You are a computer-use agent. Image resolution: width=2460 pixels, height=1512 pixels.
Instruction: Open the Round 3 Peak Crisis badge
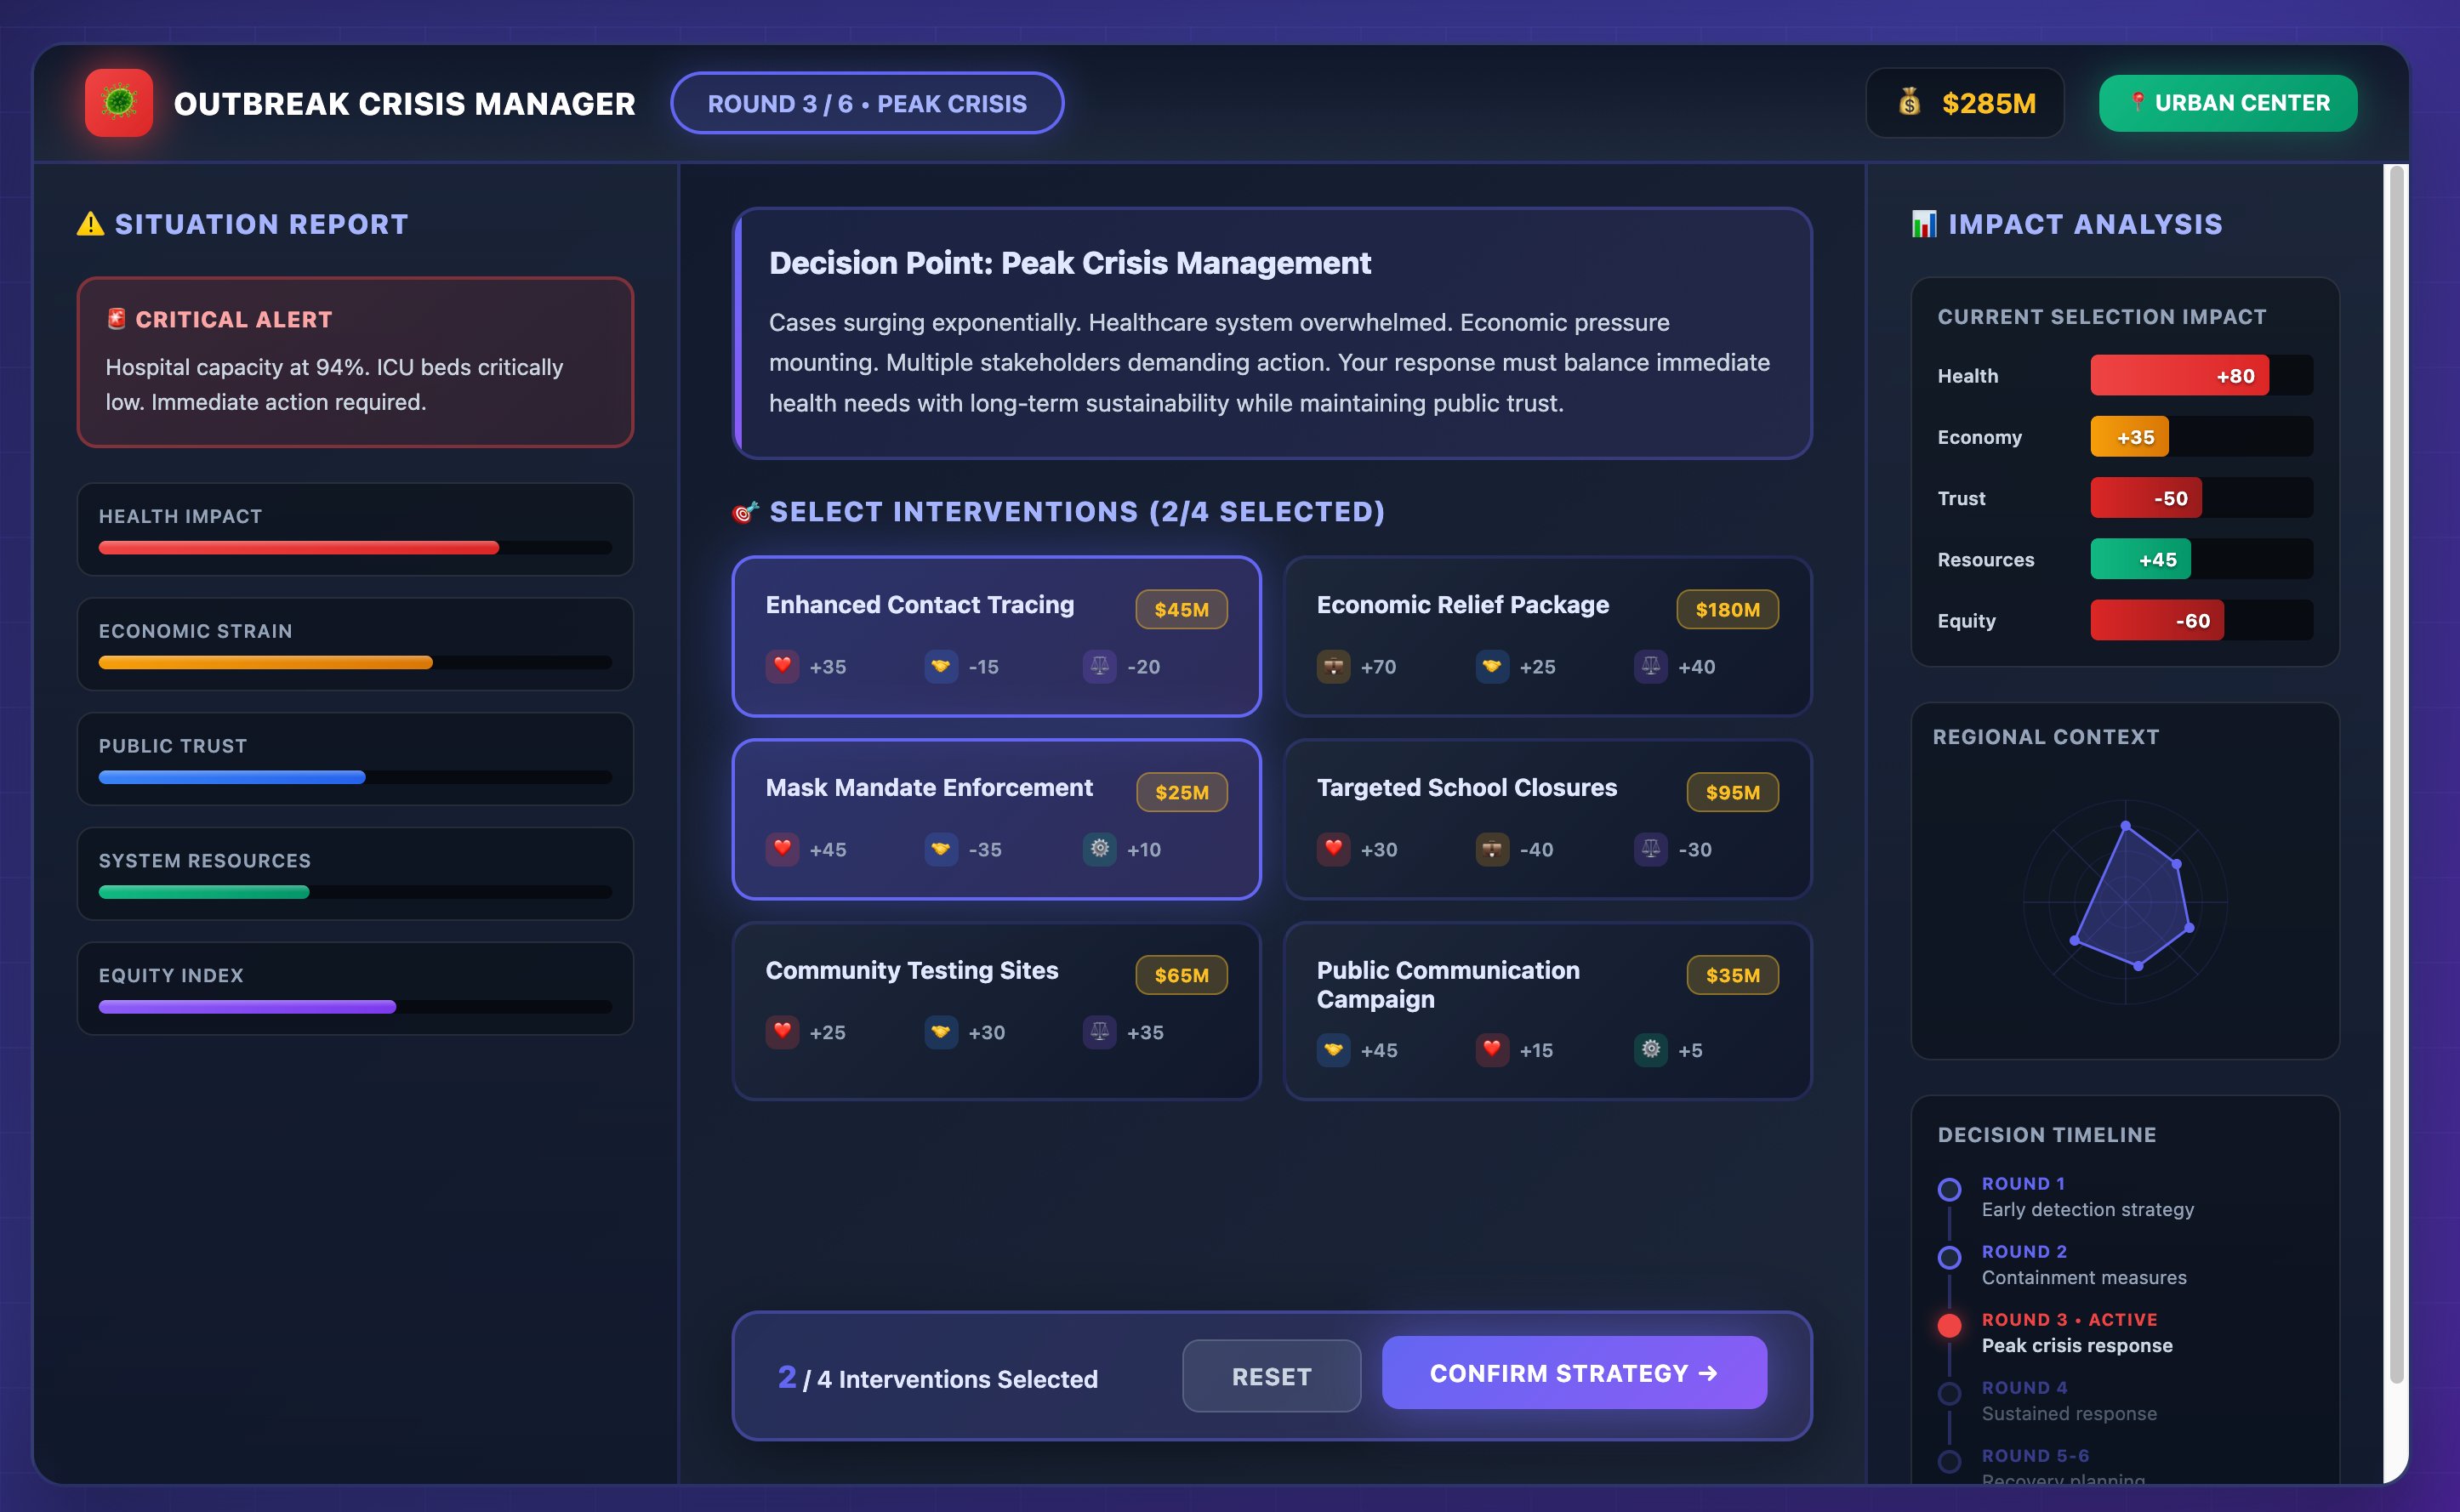tap(867, 102)
